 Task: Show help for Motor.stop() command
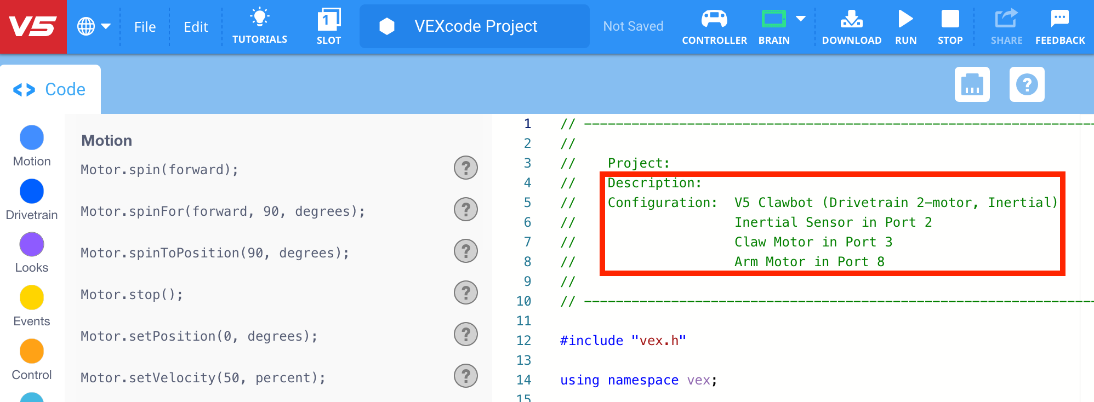465,292
